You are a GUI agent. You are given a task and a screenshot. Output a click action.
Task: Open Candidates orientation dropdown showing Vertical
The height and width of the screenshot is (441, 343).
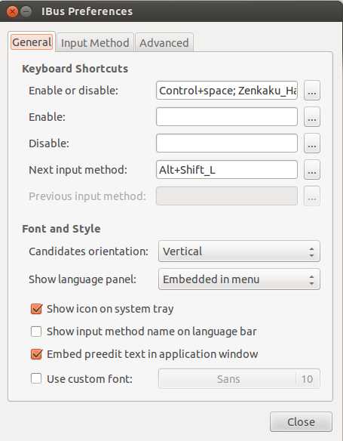tap(239, 251)
